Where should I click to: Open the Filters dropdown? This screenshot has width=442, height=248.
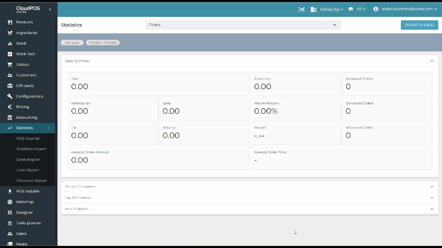tap(243, 25)
